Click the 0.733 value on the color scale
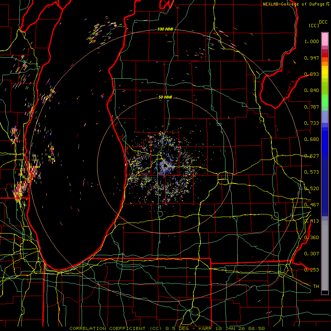This screenshot has width=331, height=331. click(312, 123)
